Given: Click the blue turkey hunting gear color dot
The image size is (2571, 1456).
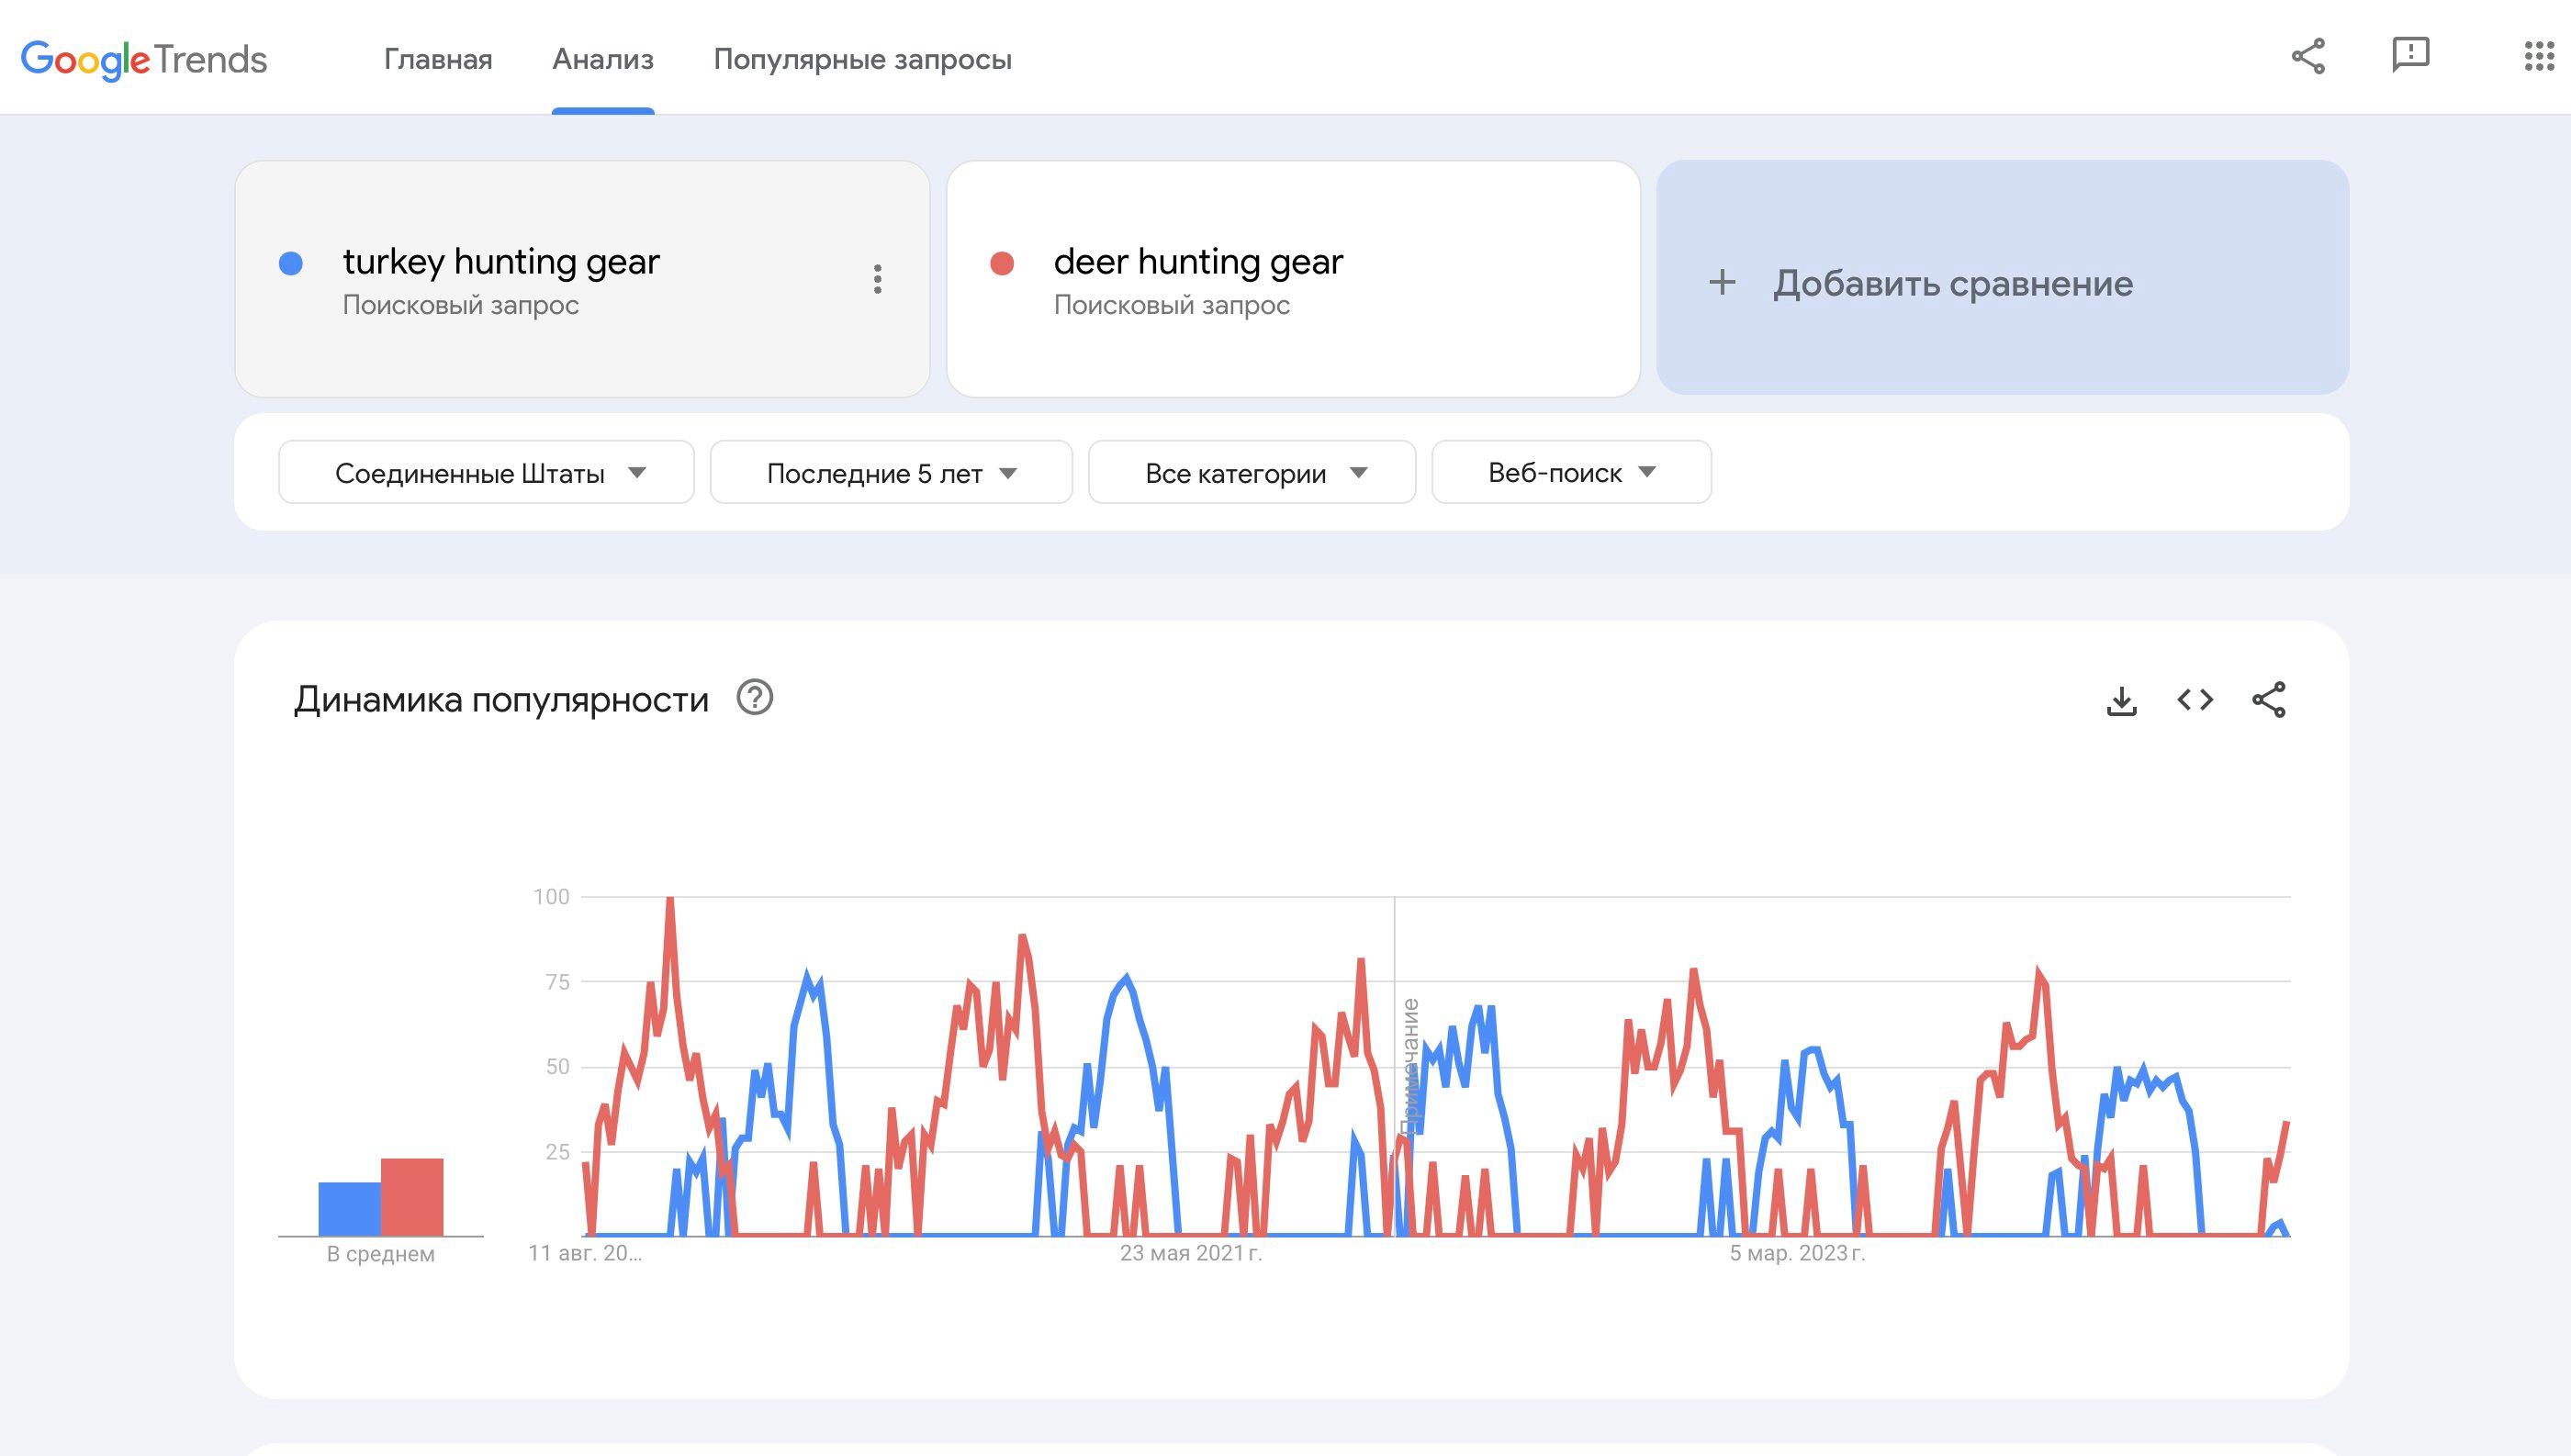Looking at the screenshot, I should [x=291, y=263].
